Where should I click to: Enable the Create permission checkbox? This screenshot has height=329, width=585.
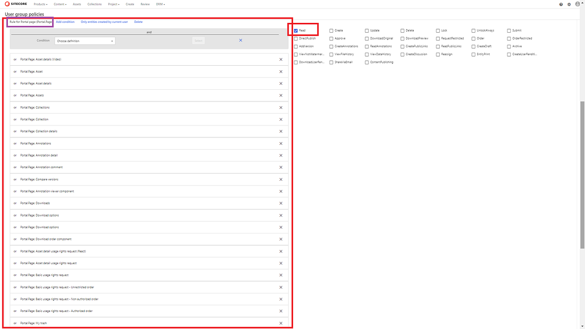tap(331, 30)
